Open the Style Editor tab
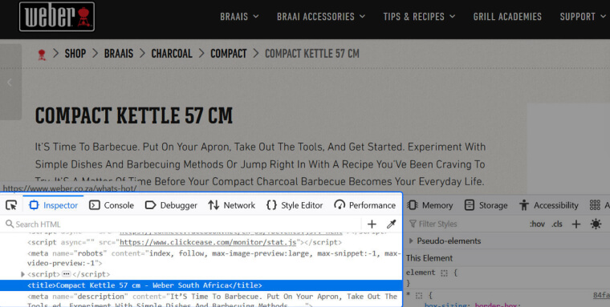 295,205
